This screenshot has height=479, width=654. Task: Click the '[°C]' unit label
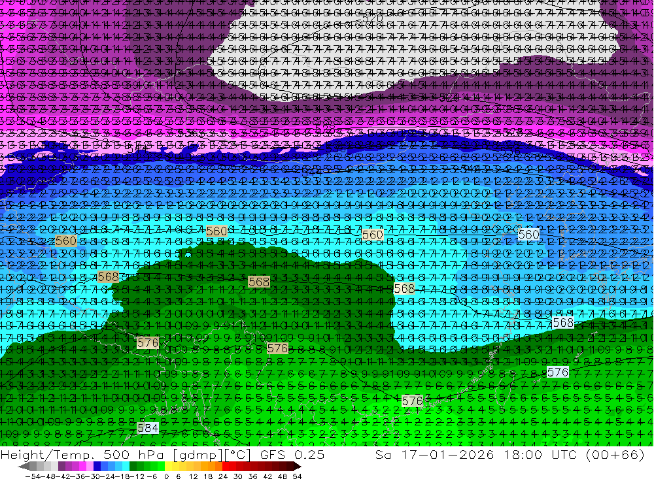tap(237, 455)
